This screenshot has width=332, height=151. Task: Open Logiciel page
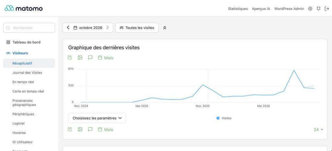point(18,123)
